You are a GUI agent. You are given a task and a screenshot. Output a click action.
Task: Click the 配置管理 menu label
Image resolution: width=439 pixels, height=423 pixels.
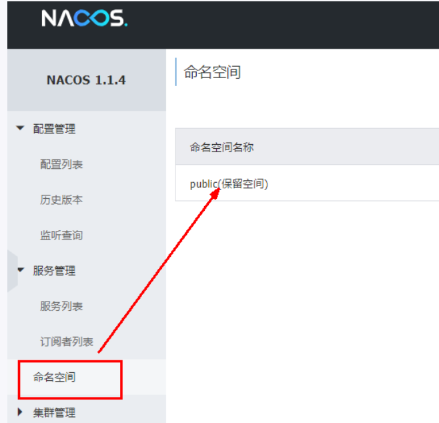coord(54,129)
